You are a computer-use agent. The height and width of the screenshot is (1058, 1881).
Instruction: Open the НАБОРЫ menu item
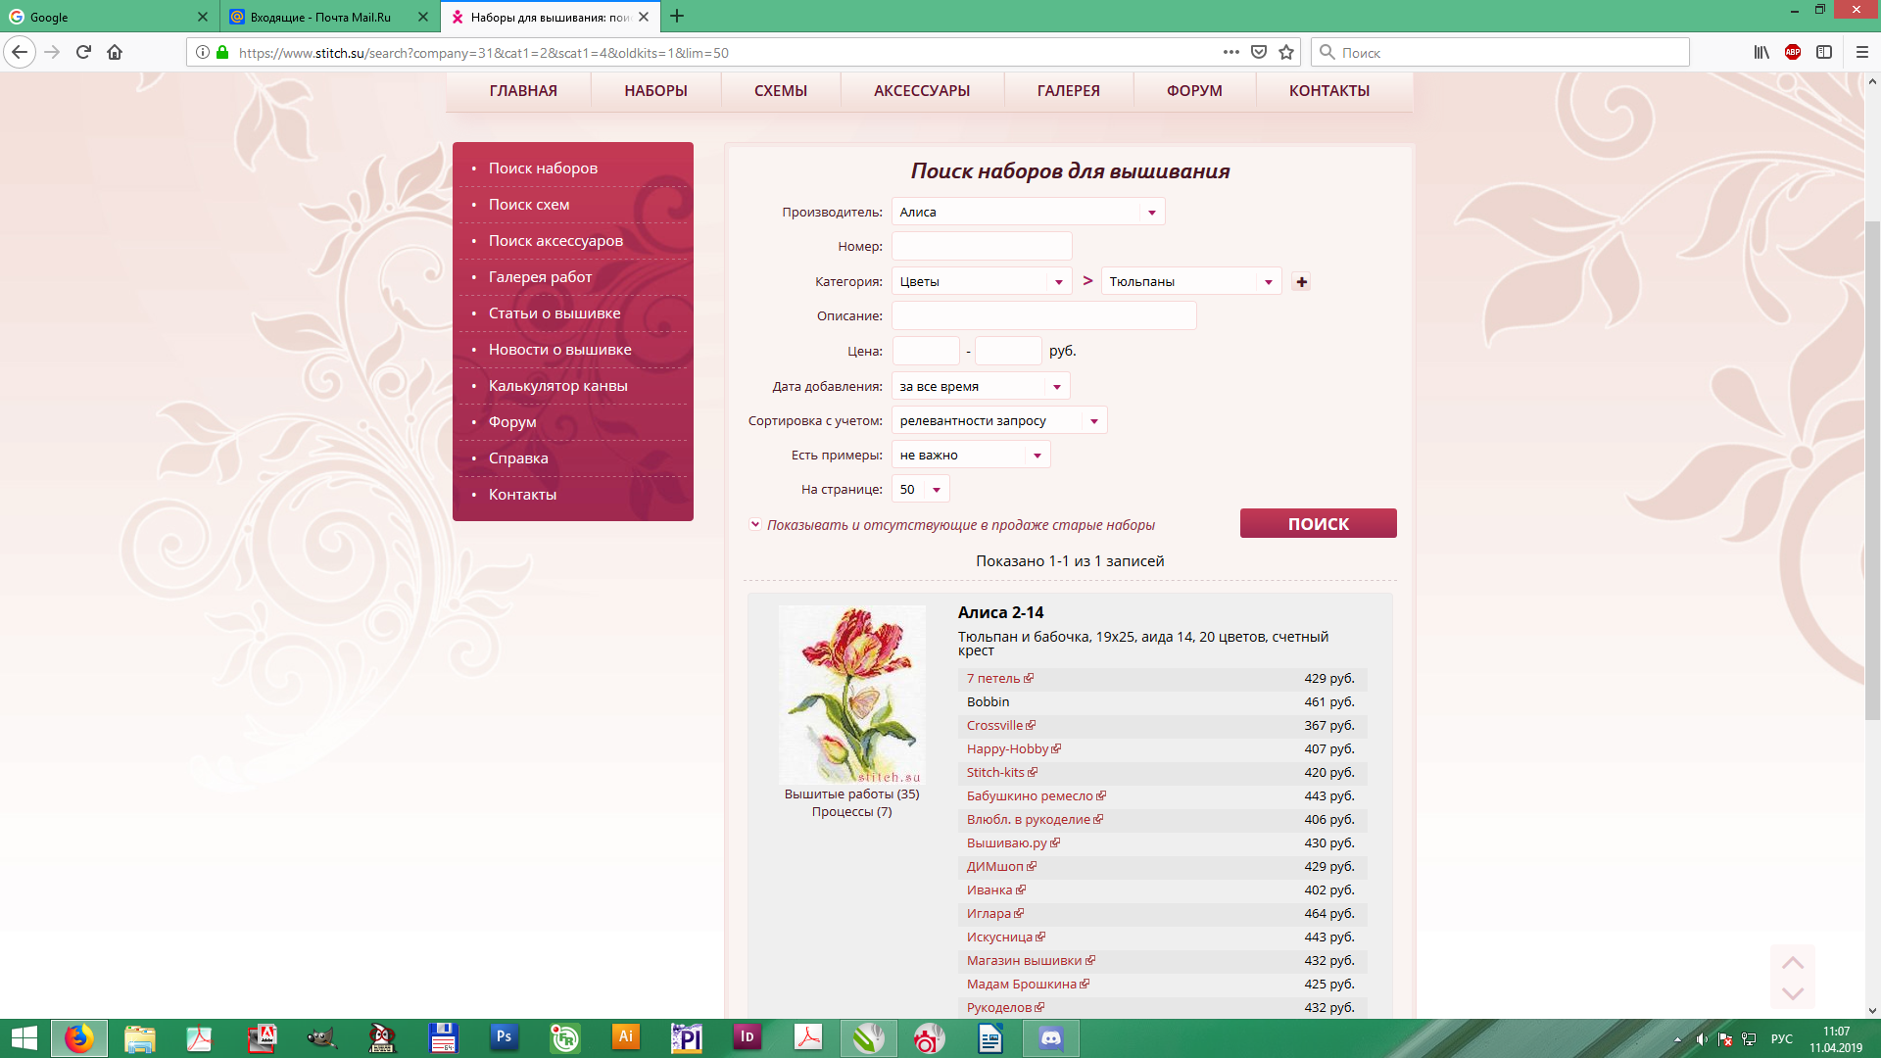(655, 91)
